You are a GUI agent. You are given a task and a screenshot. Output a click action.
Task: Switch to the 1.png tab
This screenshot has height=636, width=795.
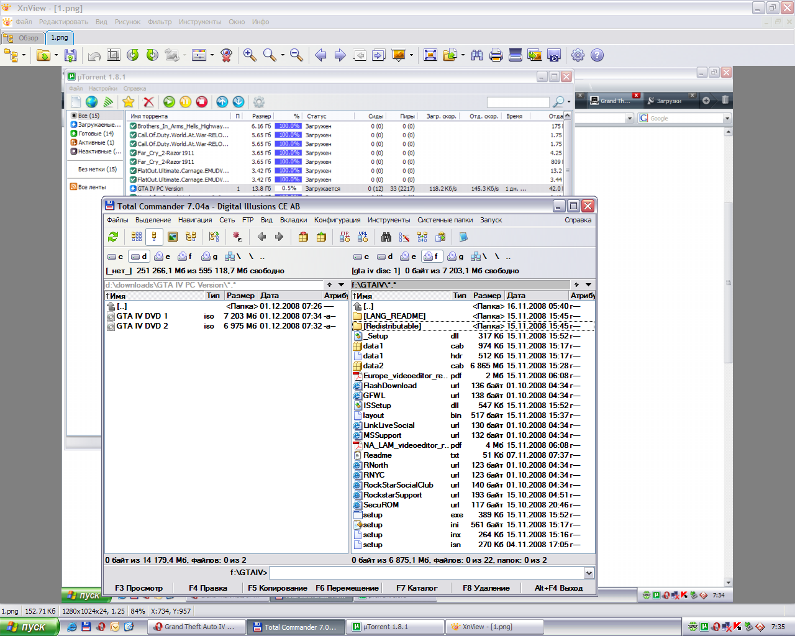(x=60, y=38)
